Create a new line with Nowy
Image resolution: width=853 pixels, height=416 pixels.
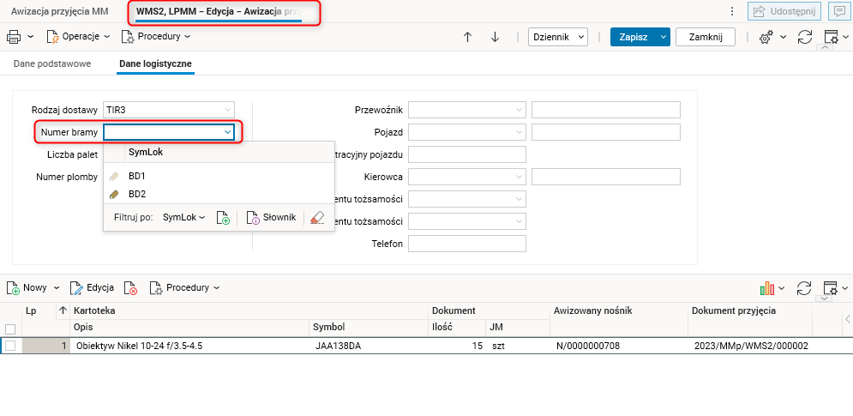point(27,288)
